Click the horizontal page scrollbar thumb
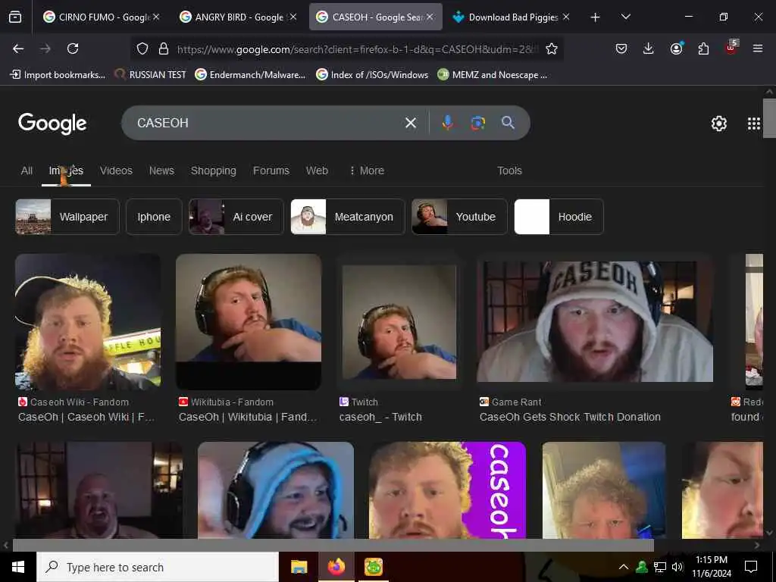 (333, 545)
